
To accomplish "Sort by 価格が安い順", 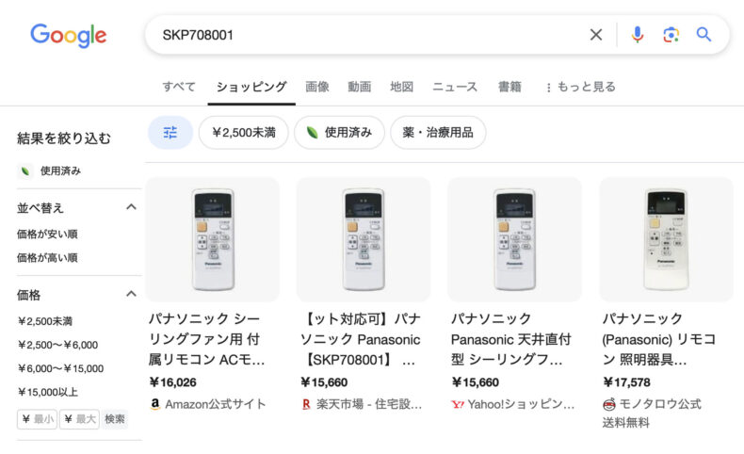I will click(47, 234).
